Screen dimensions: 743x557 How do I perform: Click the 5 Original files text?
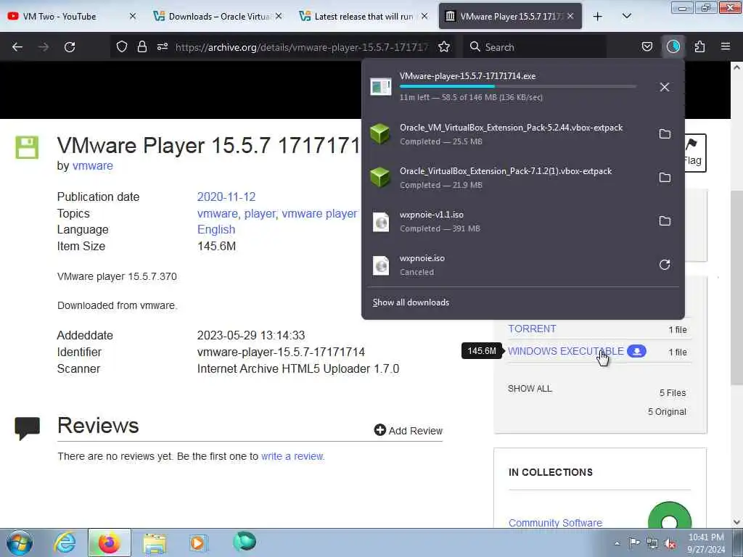point(667,412)
